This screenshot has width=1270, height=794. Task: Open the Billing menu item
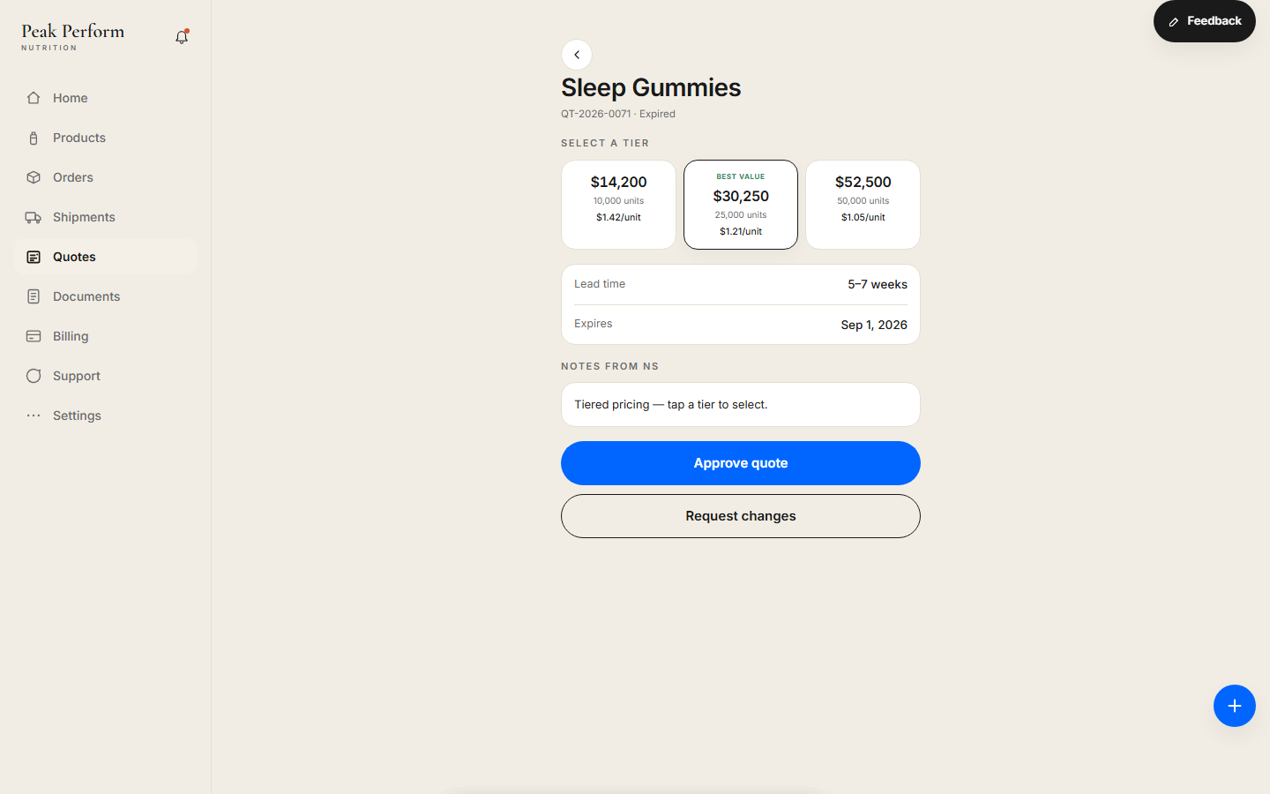point(105,336)
